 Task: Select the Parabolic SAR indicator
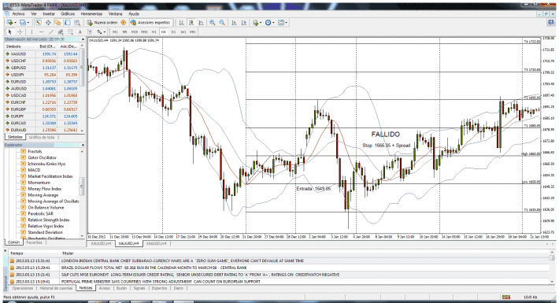coord(40,213)
